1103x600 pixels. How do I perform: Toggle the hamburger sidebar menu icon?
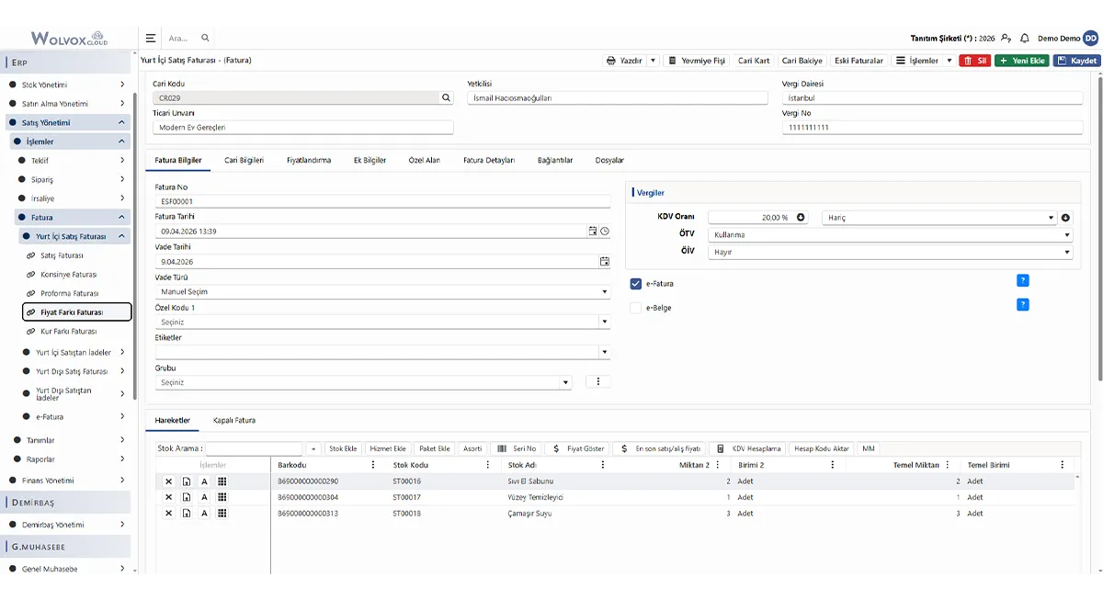(x=151, y=39)
